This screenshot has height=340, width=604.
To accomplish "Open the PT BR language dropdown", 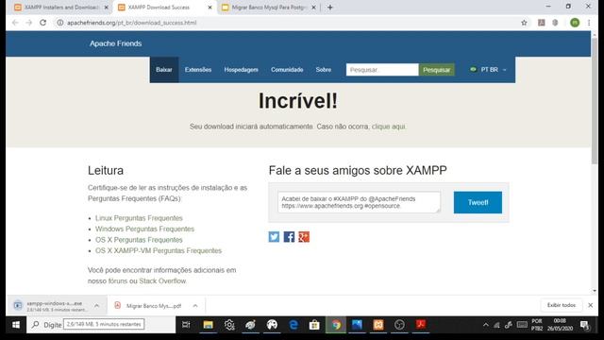I will pyautogui.click(x=488, y=70).
